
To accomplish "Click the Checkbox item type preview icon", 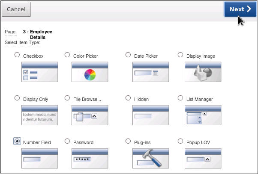I will [x=39, y=72].
